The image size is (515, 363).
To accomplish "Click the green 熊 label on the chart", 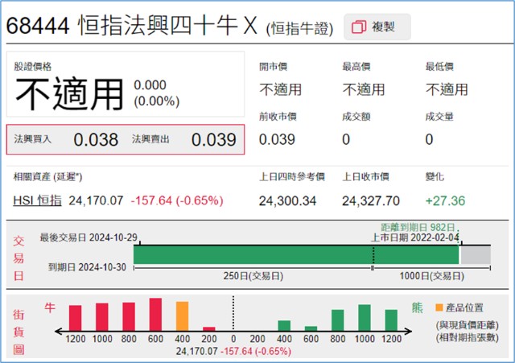I will point(417,307).
